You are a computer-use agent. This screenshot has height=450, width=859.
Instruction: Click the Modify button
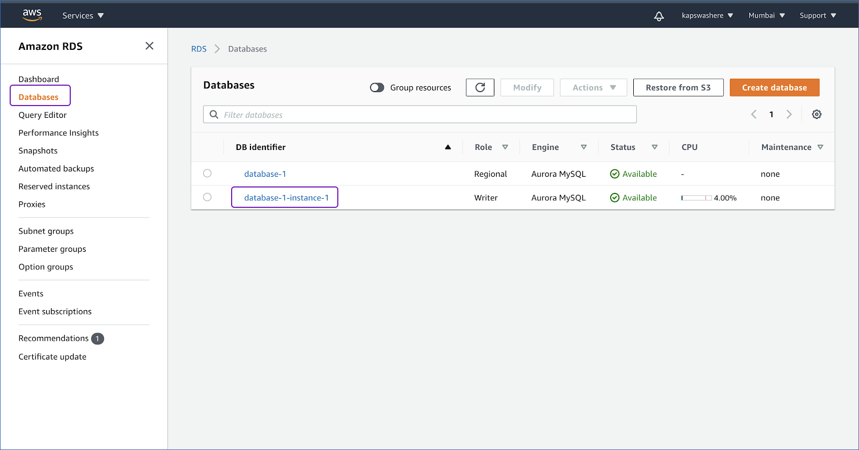pyautogui.click(x=527, y=87)
